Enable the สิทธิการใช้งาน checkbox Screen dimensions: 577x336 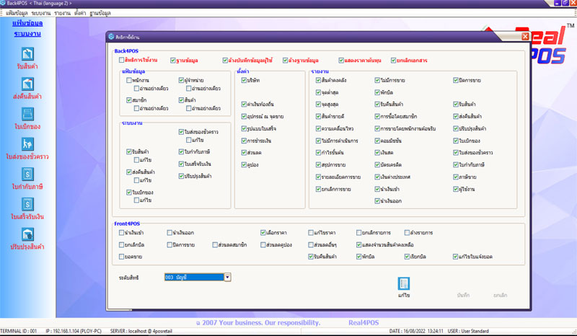[x=121, y=61]
